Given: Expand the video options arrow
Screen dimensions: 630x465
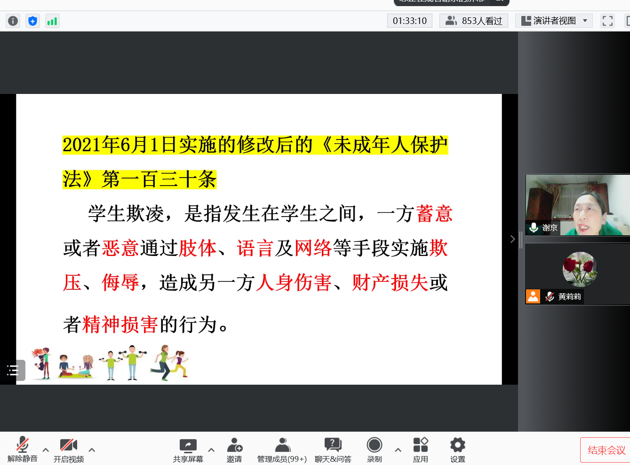Looking at the screenshot, I should pos(92,449).
